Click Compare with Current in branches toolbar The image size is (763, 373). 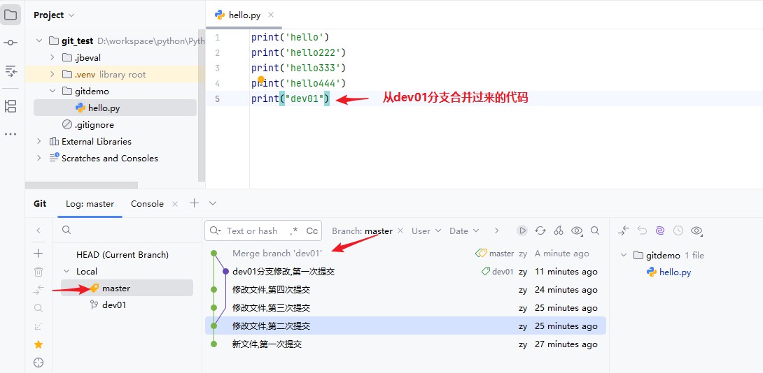click(38, 290)
